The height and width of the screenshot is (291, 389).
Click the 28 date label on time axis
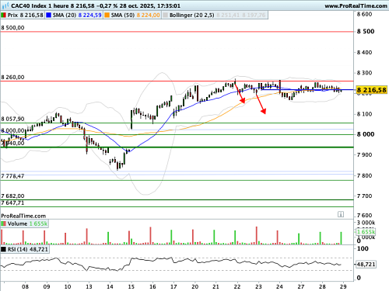click(x=322, y=286)
